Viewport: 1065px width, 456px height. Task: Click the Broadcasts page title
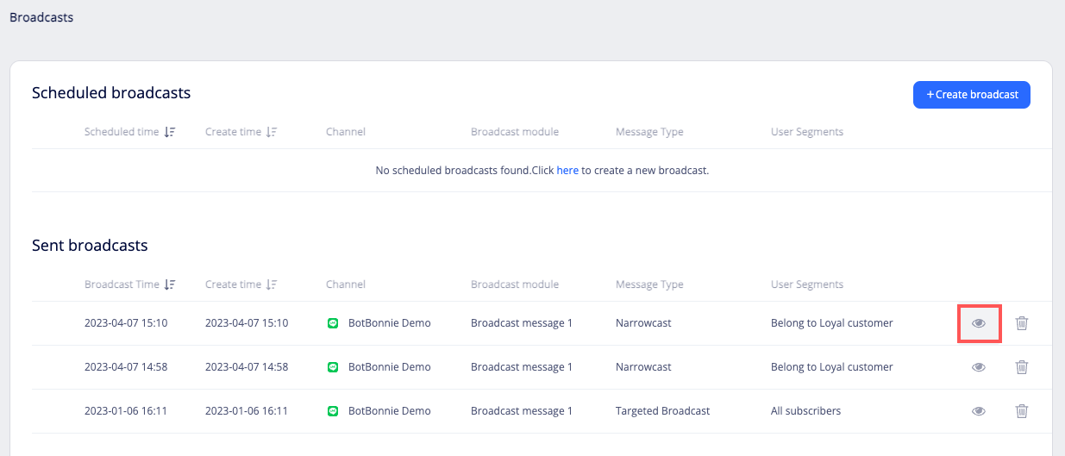click(41, 17)
